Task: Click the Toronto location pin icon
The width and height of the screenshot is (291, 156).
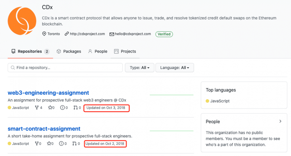Action: coord(44,34)
